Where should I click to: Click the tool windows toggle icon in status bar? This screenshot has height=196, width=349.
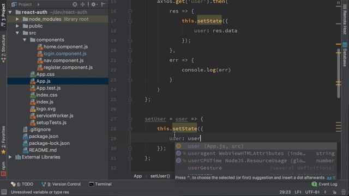click(x=4, y=192)
